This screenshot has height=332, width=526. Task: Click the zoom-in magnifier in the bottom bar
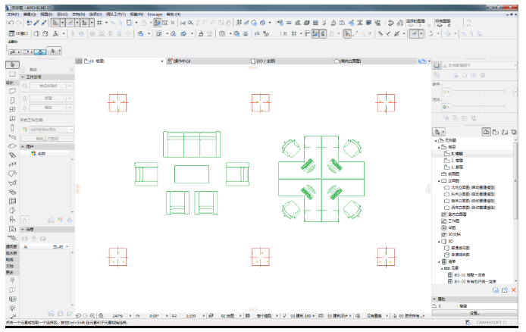click(92, 316)
